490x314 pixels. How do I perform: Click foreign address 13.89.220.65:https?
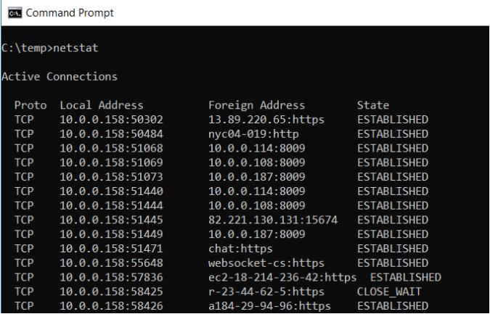coord(266,120)
